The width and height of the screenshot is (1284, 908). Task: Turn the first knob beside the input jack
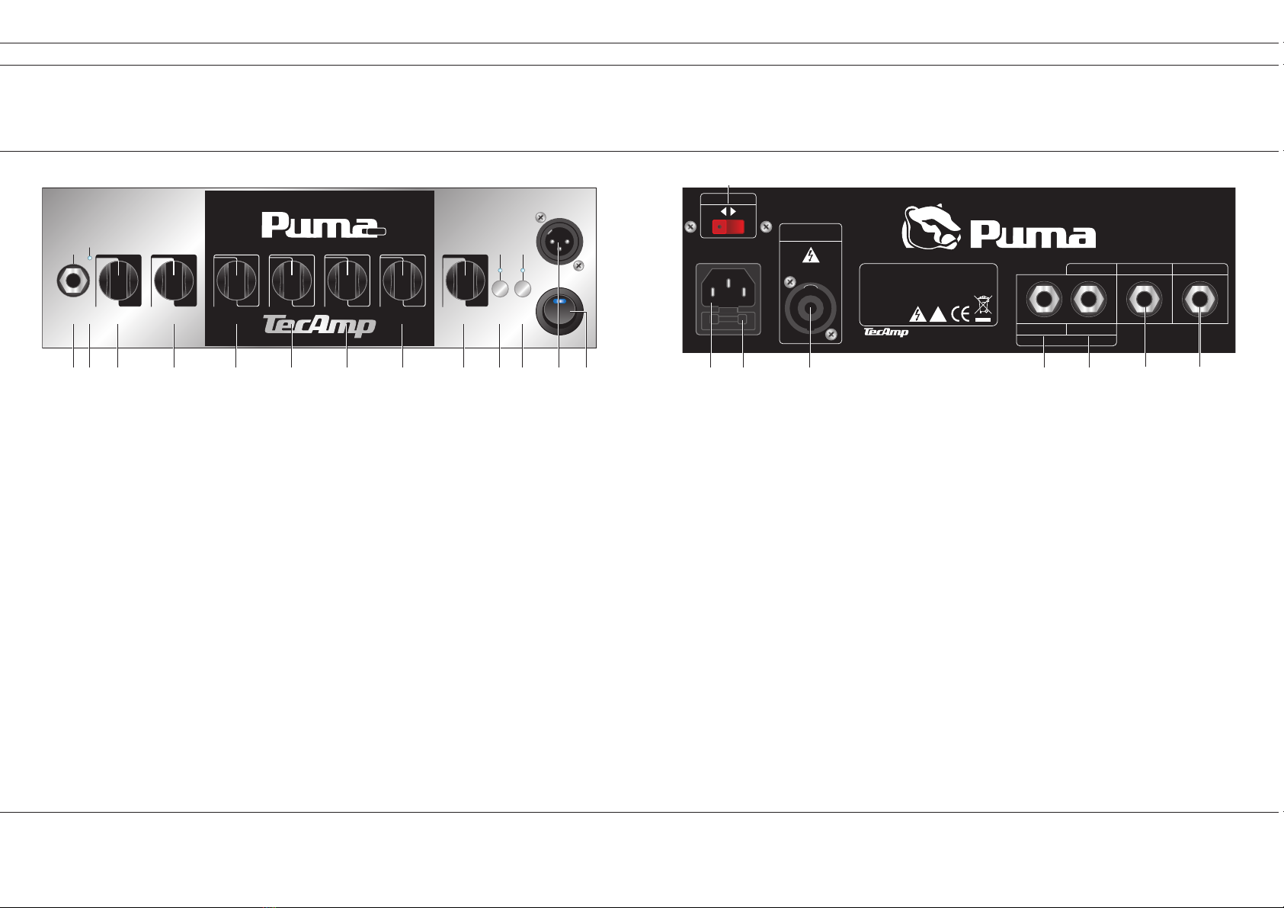(117, 280)
